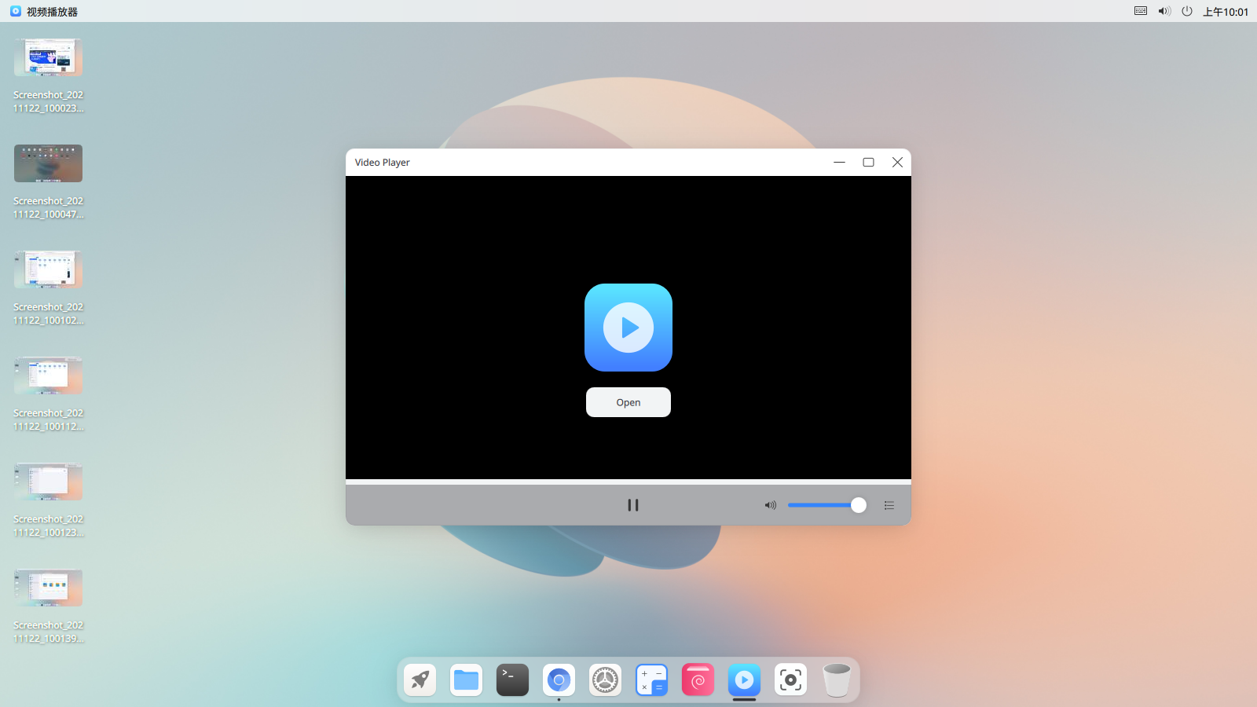Open Screenshot_202111122_100047 on the desktop
The height and width of the screenshot is (707, 1257).
point(48,163)
